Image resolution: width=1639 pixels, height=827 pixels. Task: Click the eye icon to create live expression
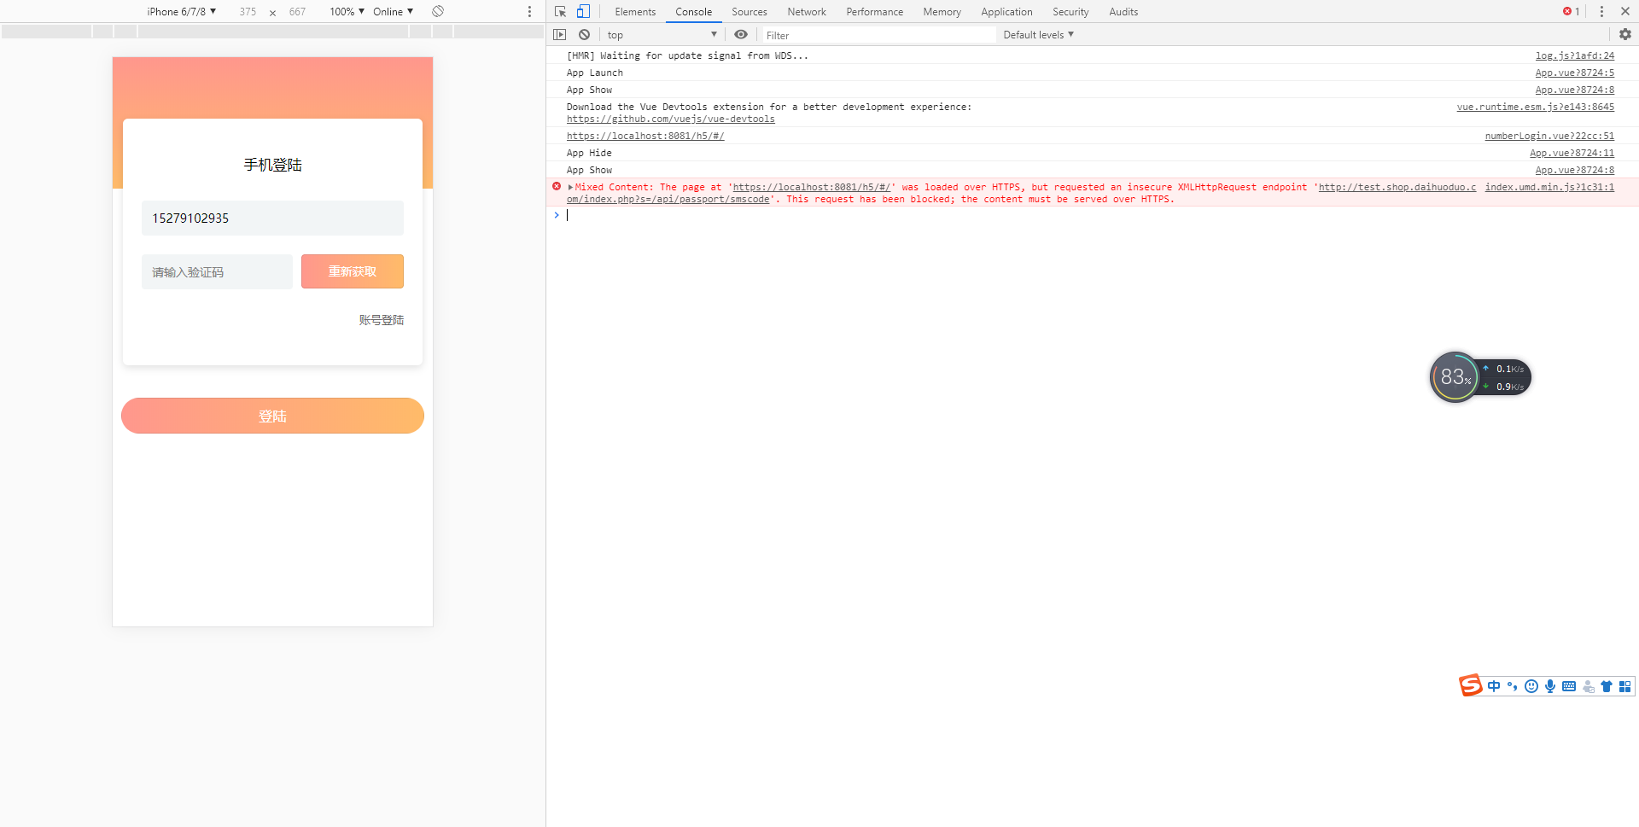740,34
